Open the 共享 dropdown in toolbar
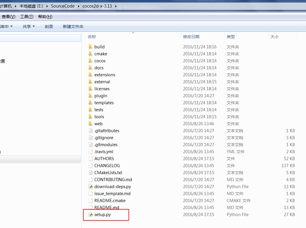The image size is (306, 228). click(29, 26)
